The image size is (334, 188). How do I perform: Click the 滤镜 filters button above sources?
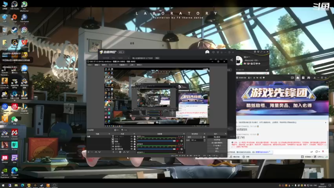124,130
